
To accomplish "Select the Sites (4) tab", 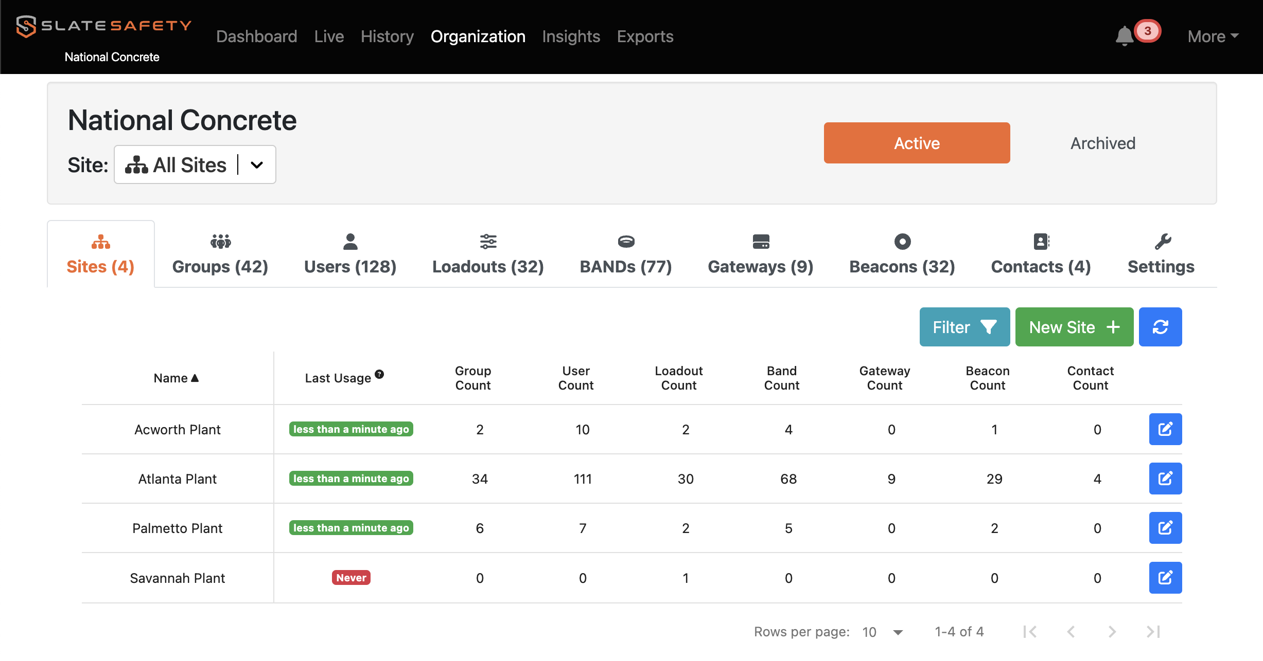I will tap(101, 254).
